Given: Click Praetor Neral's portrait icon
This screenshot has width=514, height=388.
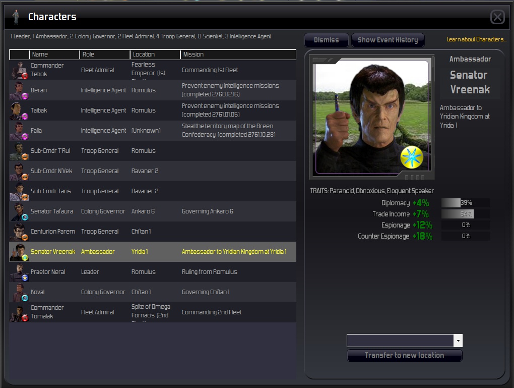Looking at the screenshot, I should point(19,272).
